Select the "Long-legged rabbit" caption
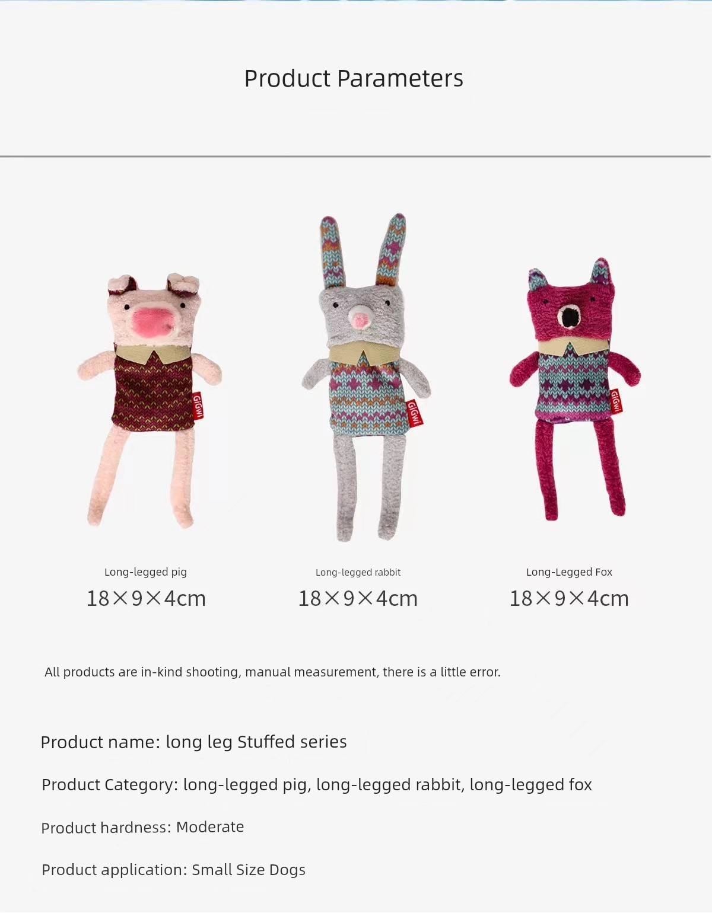This screenshot has height=913, width=712. 358,573
